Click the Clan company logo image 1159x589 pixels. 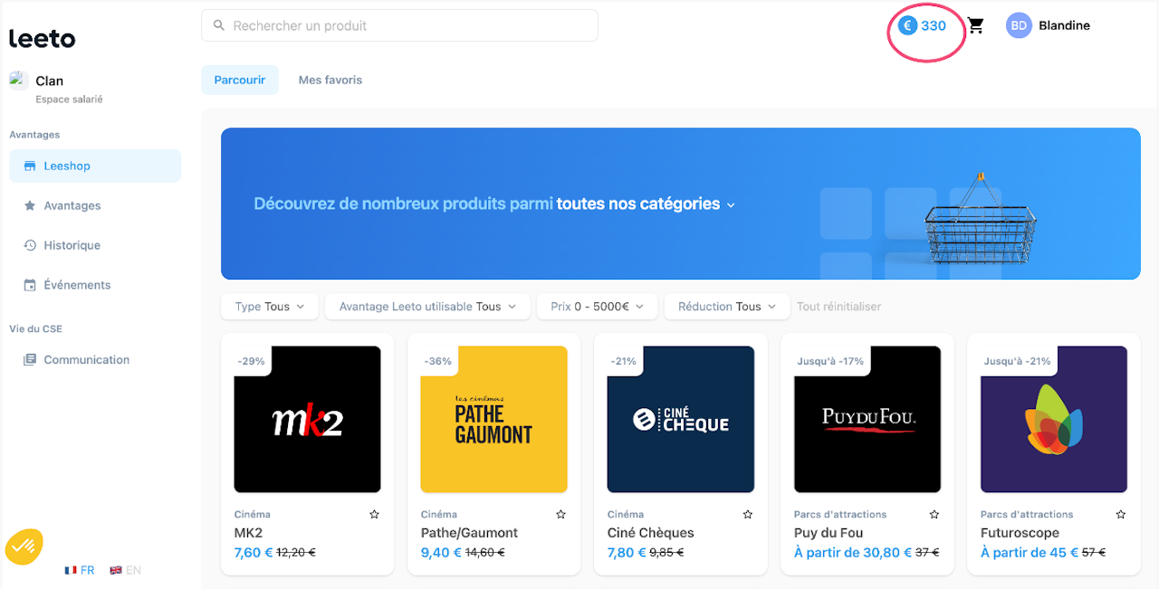pyautogui.click(x=19, y=81)
